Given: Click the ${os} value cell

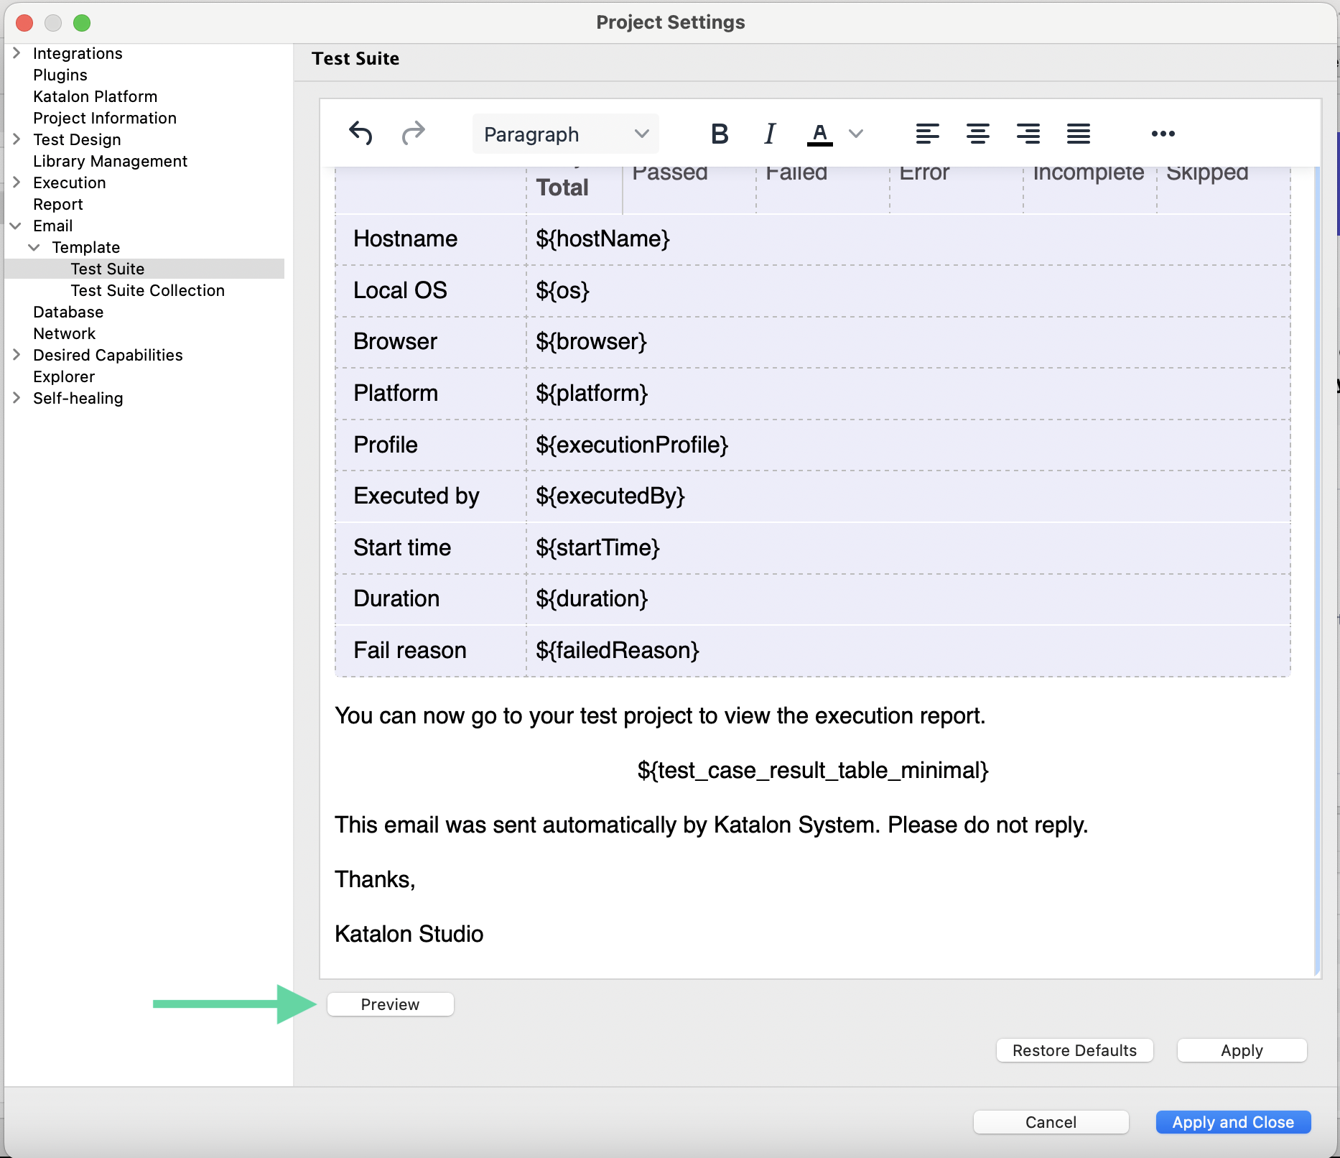Looking at the screenshot, I should click(x=908, y=291).
